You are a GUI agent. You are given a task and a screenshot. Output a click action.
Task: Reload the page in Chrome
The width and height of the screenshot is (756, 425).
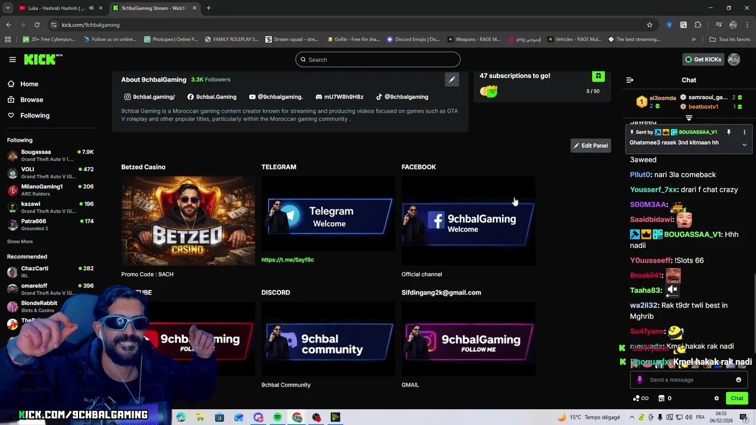tap(37, 25)
